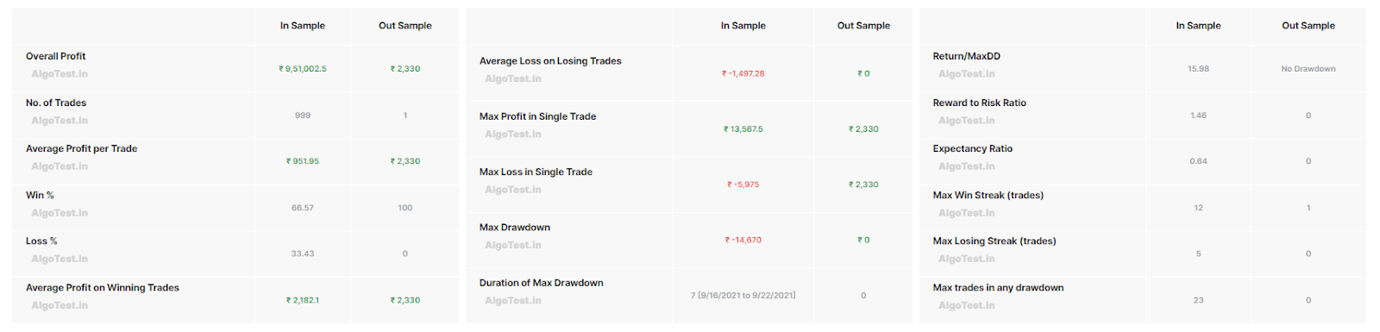
Task: Click the Average Profit per Trade label
Action: click(x=82, y=148)
